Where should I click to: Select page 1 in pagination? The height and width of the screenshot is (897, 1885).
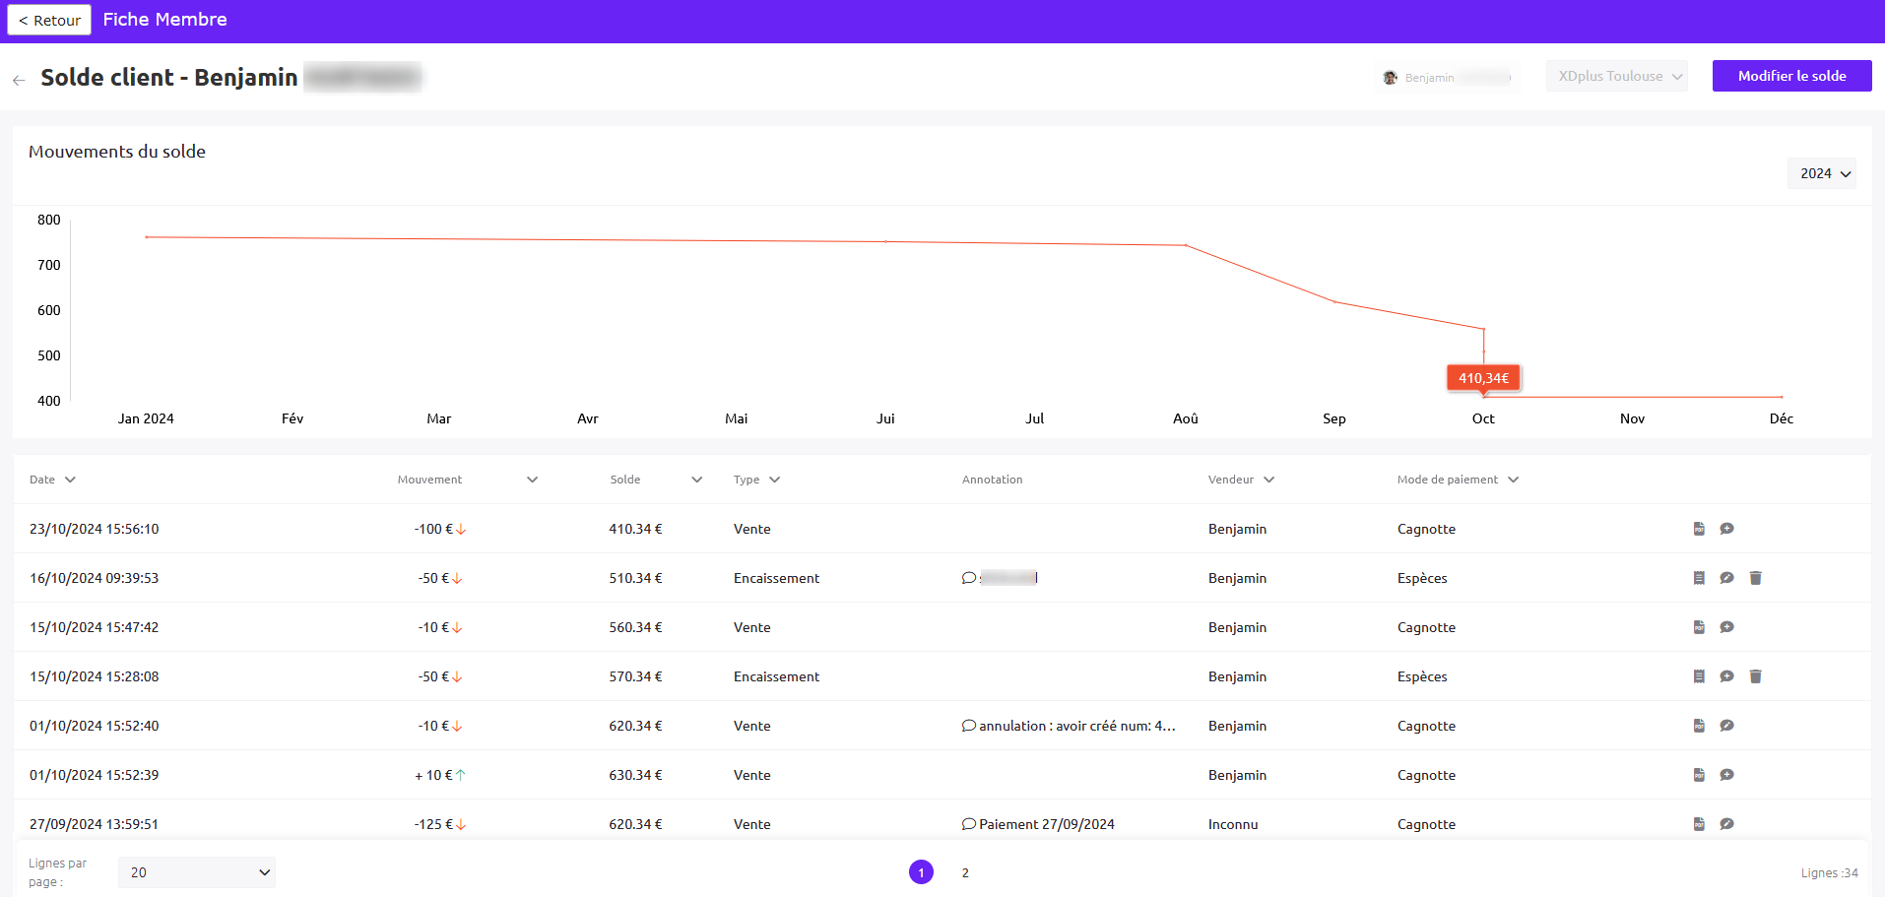(921, 872)
